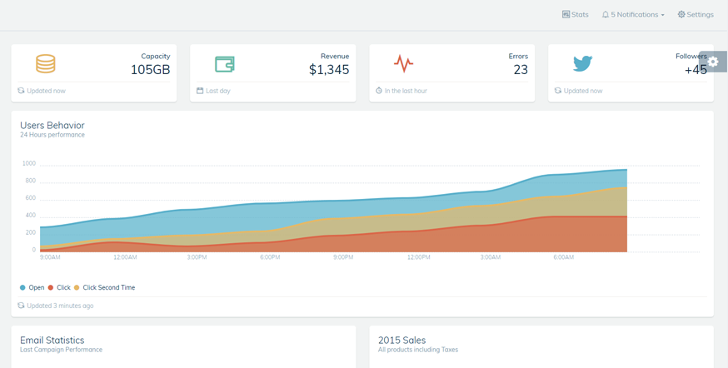Screen dimensions: 728x368
Task: Click the Twitter bird Followers icon
Action: [x=582, y=63]
